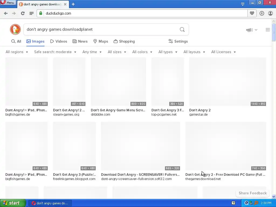The width and height of the screenshot is (276, 207).
Task: Click the top-pcgames.net source text
Action: click(164, 115)
